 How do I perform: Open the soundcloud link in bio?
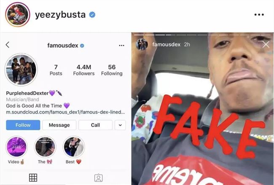pos(65,112)
